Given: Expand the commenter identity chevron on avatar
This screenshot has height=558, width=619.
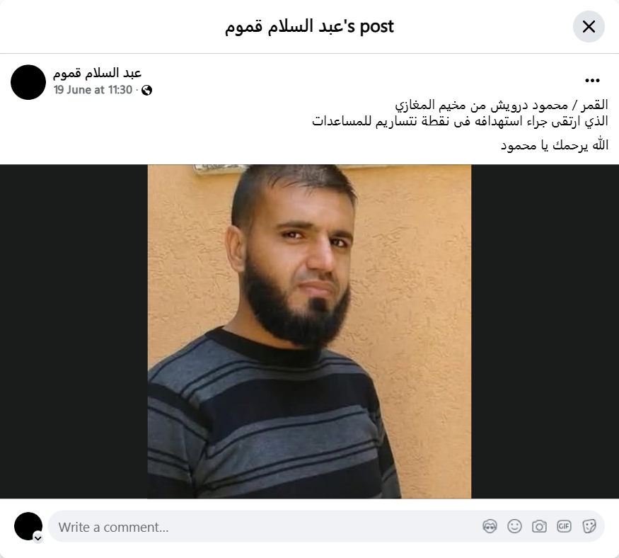Looking at the screenshot, I should [38, 538].
